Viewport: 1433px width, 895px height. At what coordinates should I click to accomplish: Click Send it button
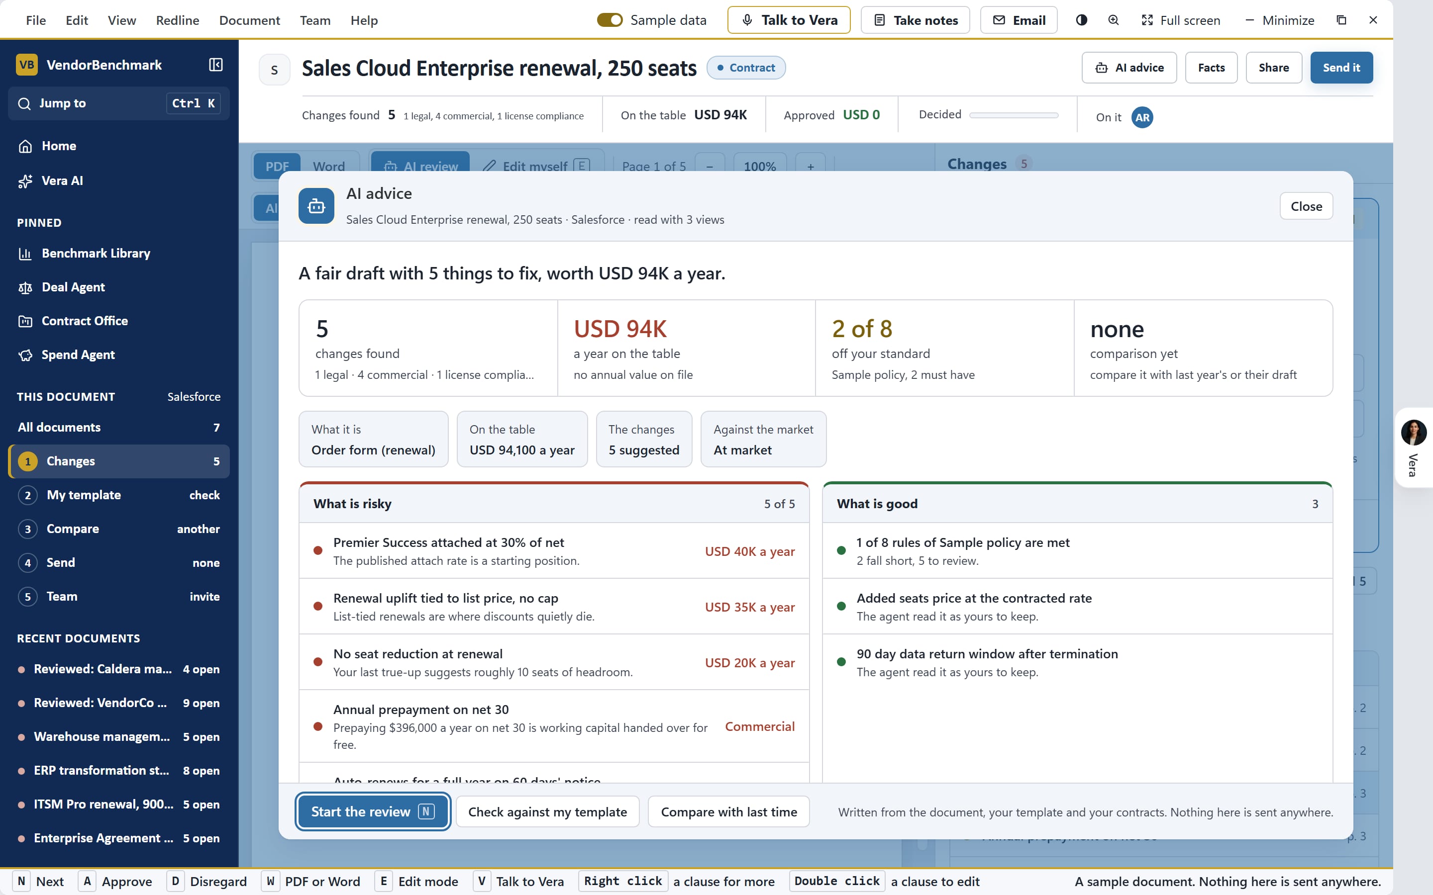[1341, 68]
